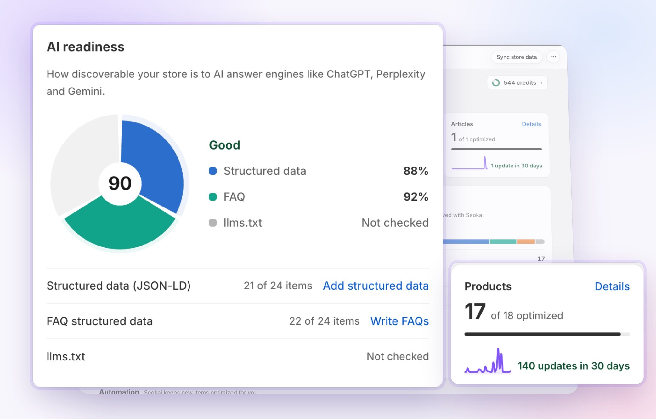This screenshot has height=419, width=656.
Task: Select blue Structured data legend swatch
Action: coord(213,171)
